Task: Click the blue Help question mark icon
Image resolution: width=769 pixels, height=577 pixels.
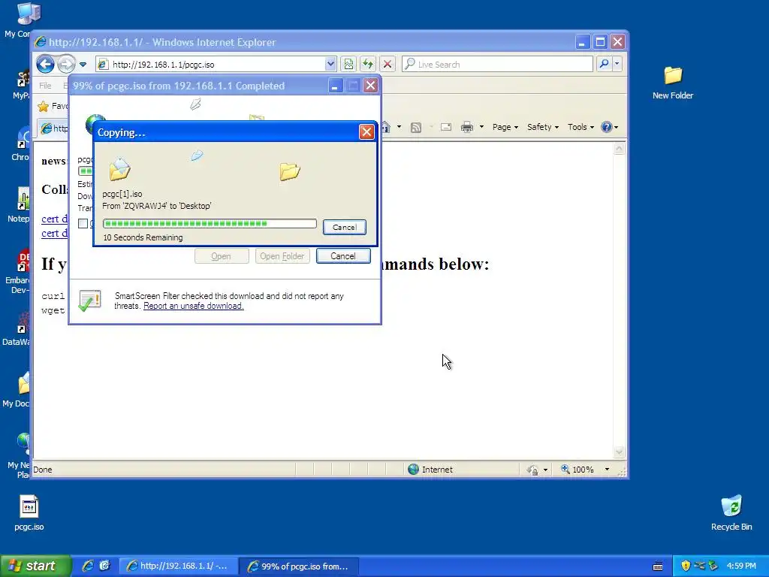Action: pyautogui.click(x=607, y=127)
